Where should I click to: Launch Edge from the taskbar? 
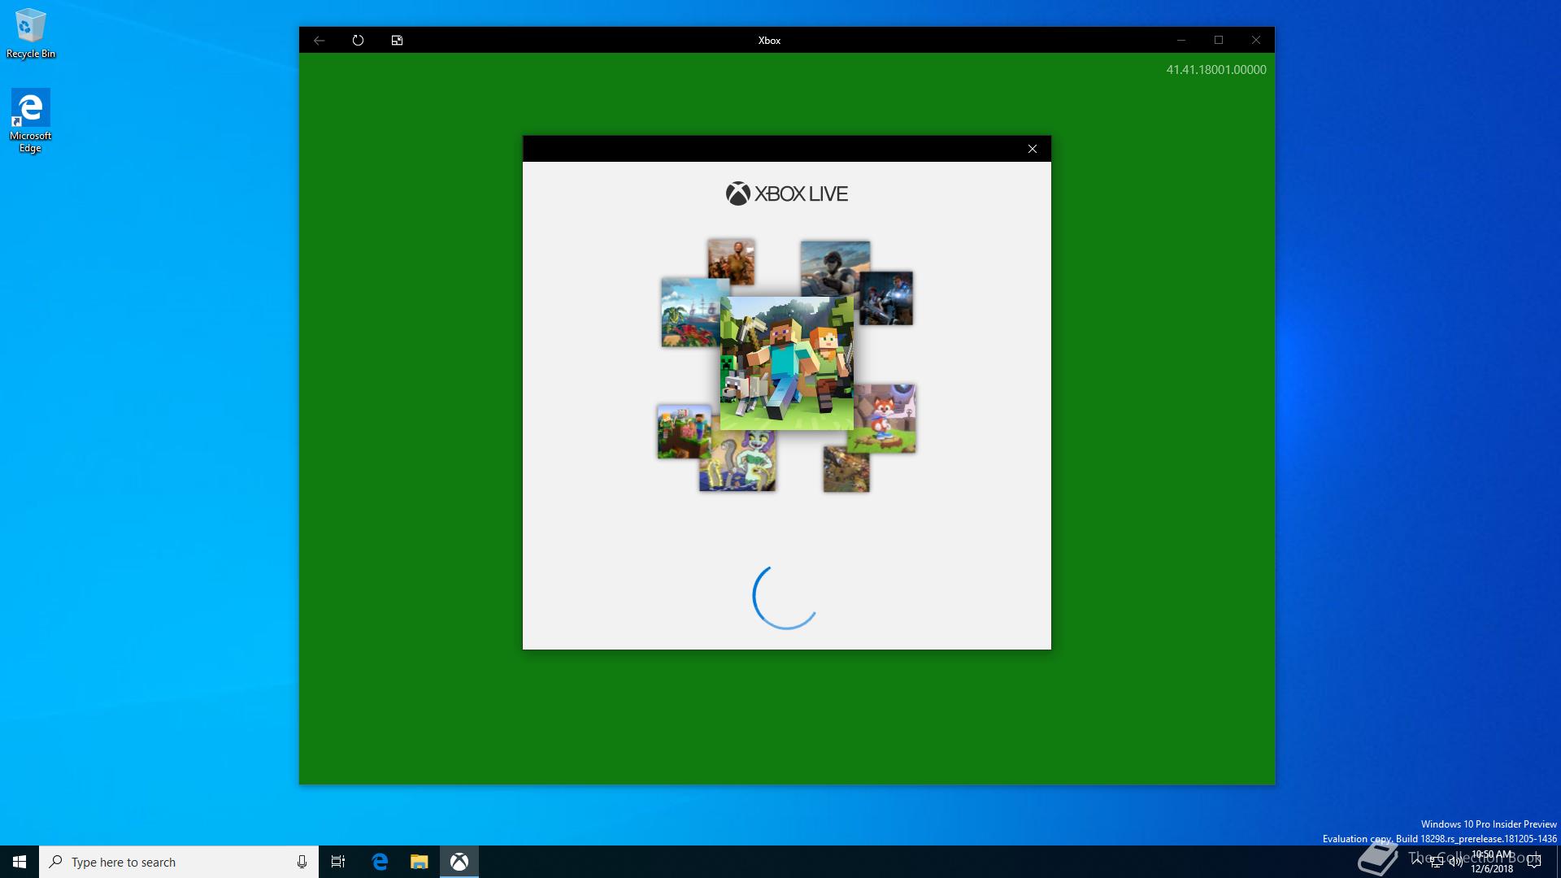pyautogui.click(x=380, y=862)
